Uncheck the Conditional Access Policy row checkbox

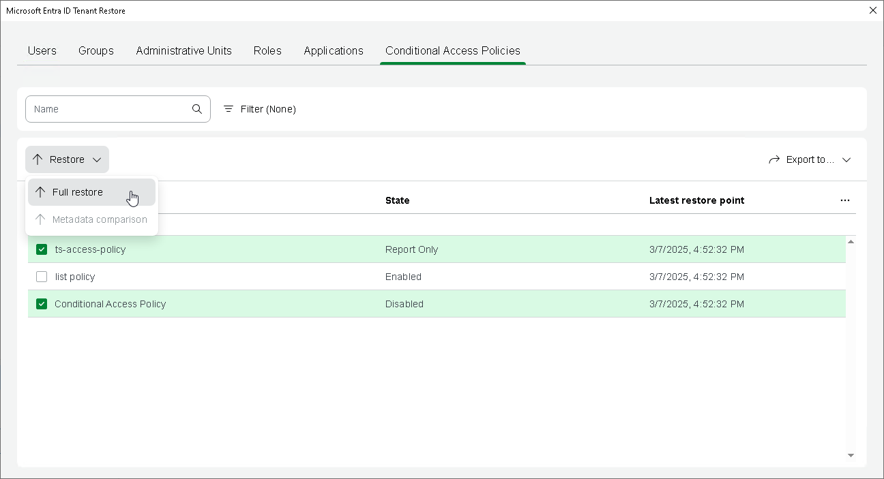click(42, 304)
